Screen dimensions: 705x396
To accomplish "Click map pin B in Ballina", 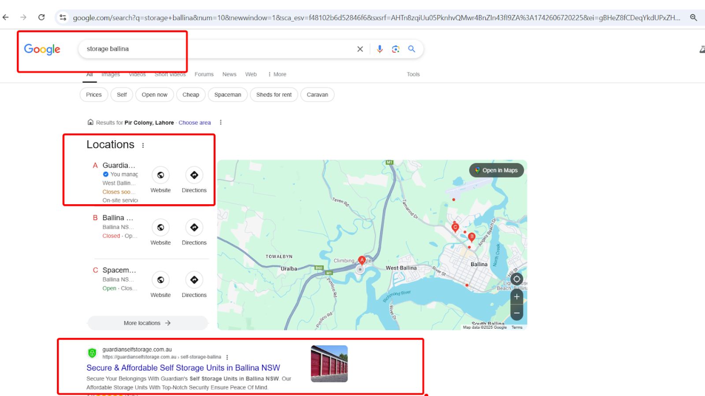I will click(x=472, y=237).
